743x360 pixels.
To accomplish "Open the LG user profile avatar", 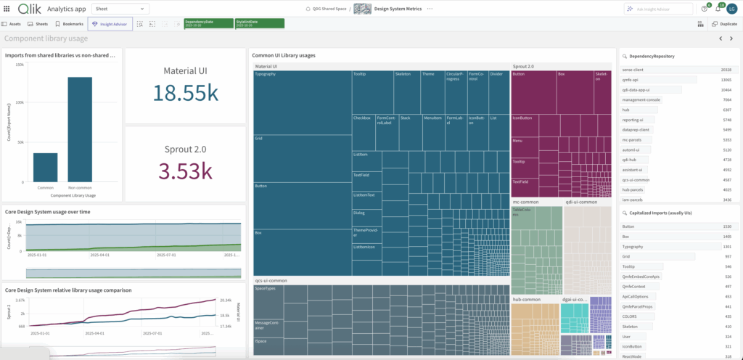I will [733, 9].
